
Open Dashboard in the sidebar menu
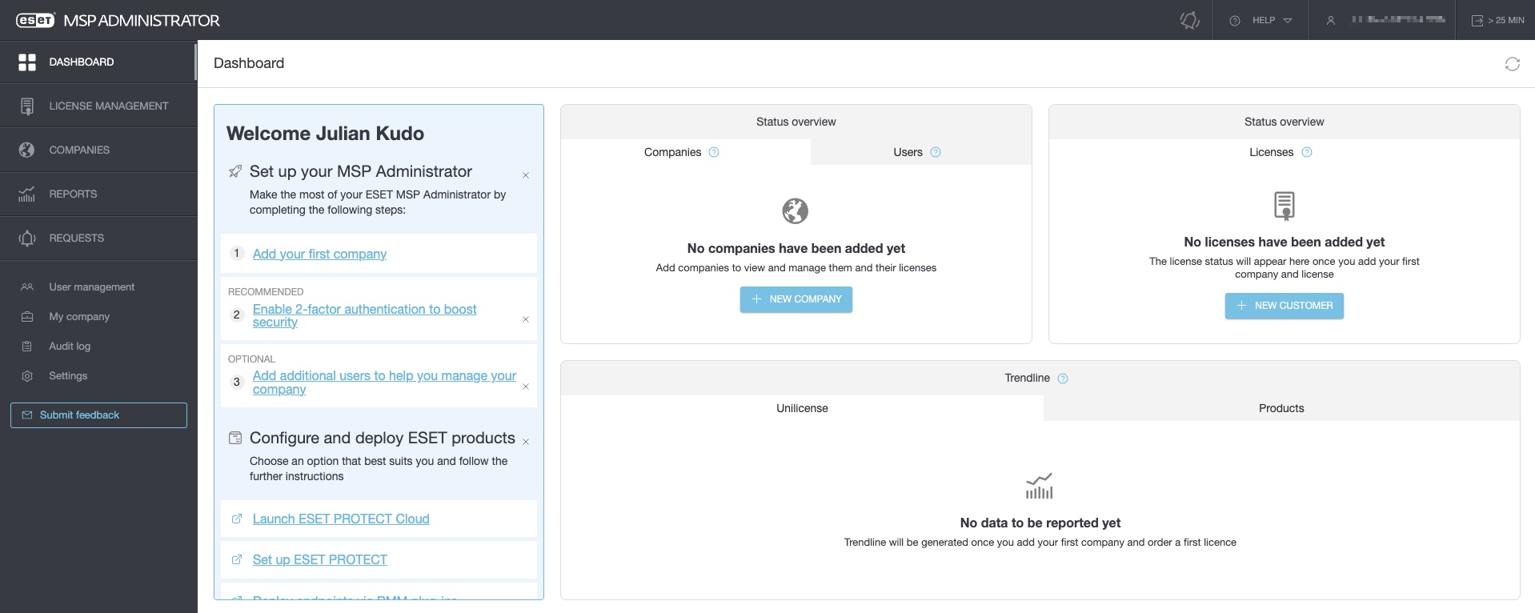point(98,62)
